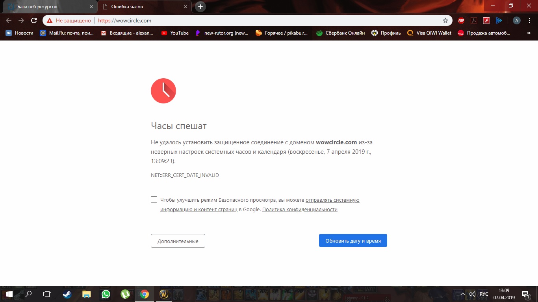This screenshot has width=538, height=302.
Task: Click the AdBlock Plus extension icon
Action: pyautogui.click(x=461, y=20)
